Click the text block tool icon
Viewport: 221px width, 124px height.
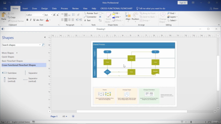100,20
